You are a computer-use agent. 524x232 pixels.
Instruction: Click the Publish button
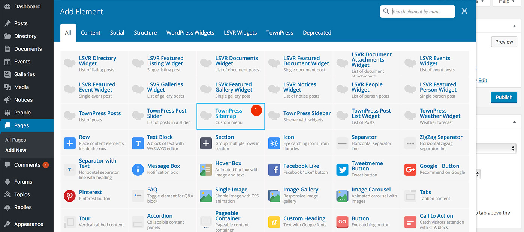(x=504, y=97)
